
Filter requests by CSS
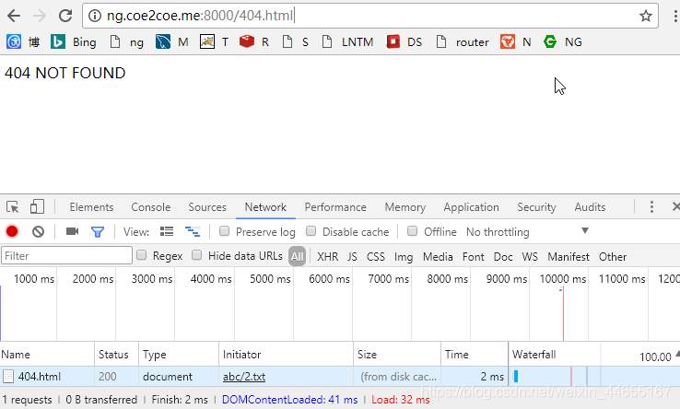376,257
